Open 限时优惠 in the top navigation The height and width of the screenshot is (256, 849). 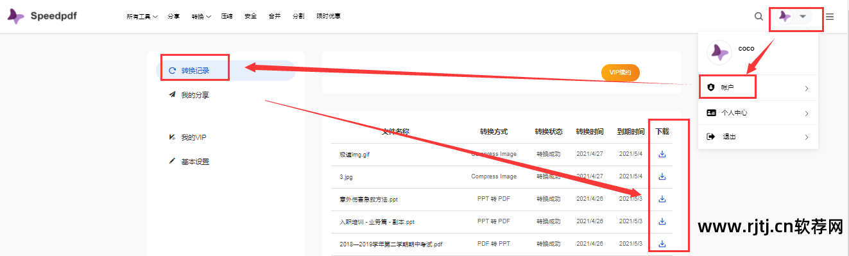point(329,17)
